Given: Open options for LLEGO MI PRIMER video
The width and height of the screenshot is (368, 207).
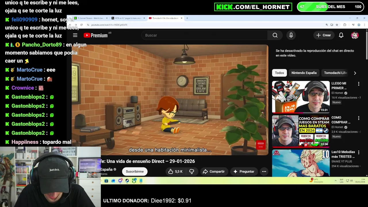Looking at the screenshot, I should tap(359, 84).
